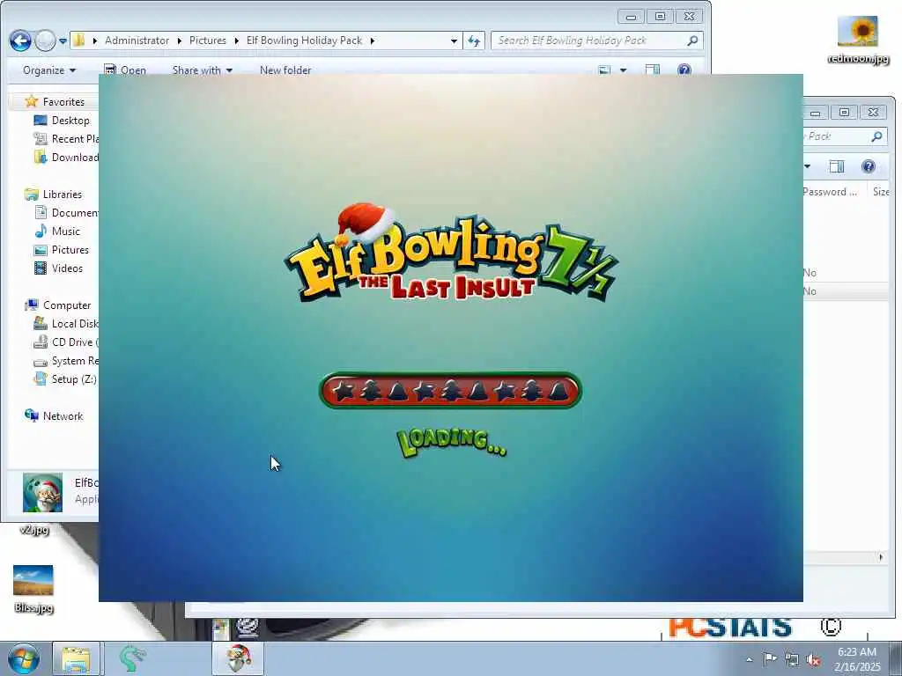Click the Back arrow in Explorer
The height and width of the screenshot is (676, 902).
(20, 40)
